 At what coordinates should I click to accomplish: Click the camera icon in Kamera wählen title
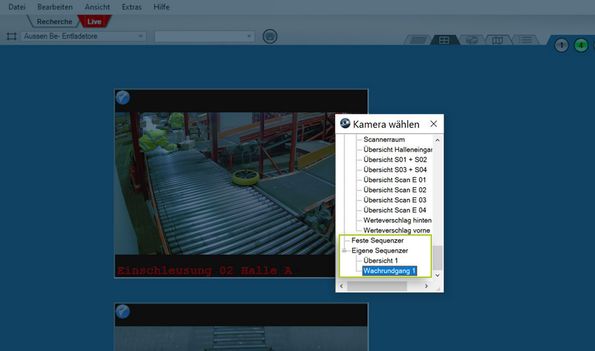coord(345,124)
